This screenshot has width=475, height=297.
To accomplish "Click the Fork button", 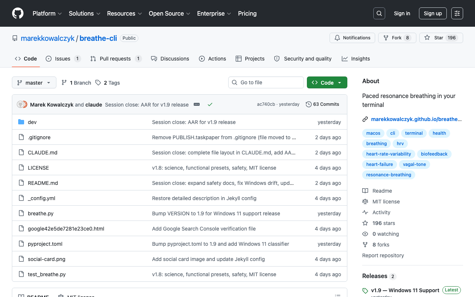I will (x=397, y=38).
